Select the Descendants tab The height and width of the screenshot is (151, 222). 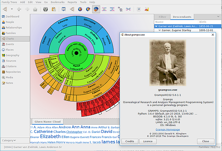182,17
